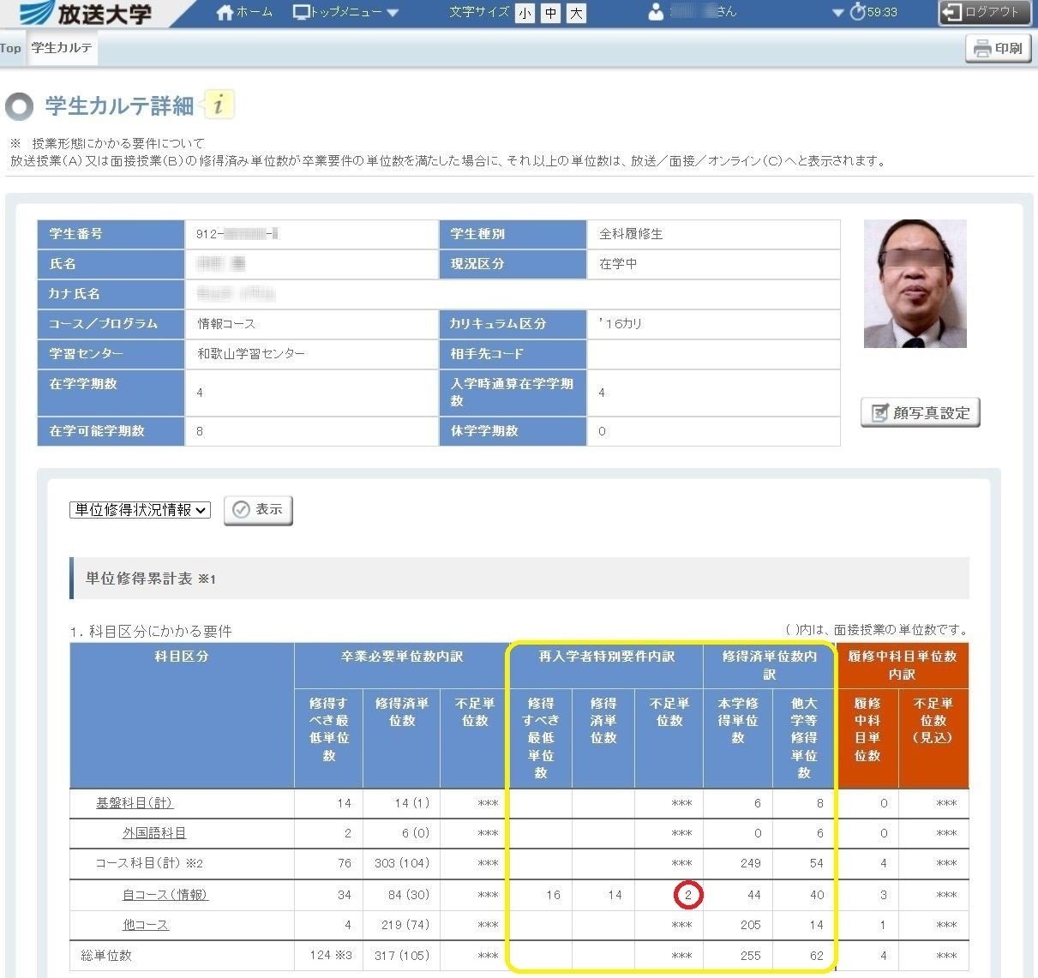Click 219 (74) in 他コース row
The height and width of the screenshot is (978, 1038).
[405, 925]
